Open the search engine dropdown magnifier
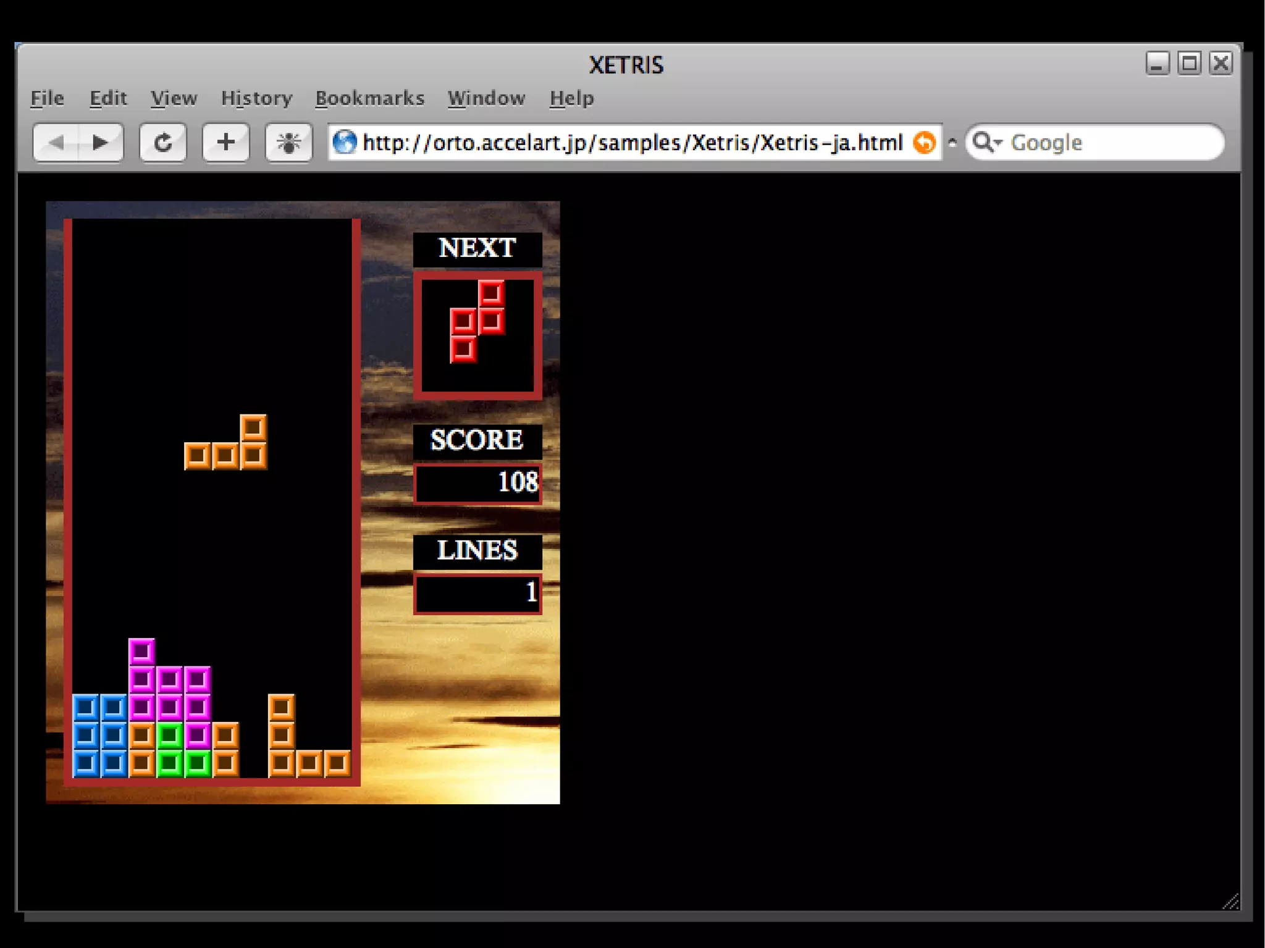1265x948 pixels. pyautogui.click(x=986, y=143)
